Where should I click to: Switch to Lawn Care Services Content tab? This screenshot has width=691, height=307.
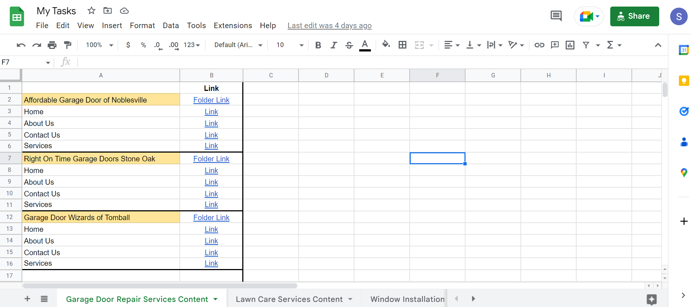(x=294, y=299)
